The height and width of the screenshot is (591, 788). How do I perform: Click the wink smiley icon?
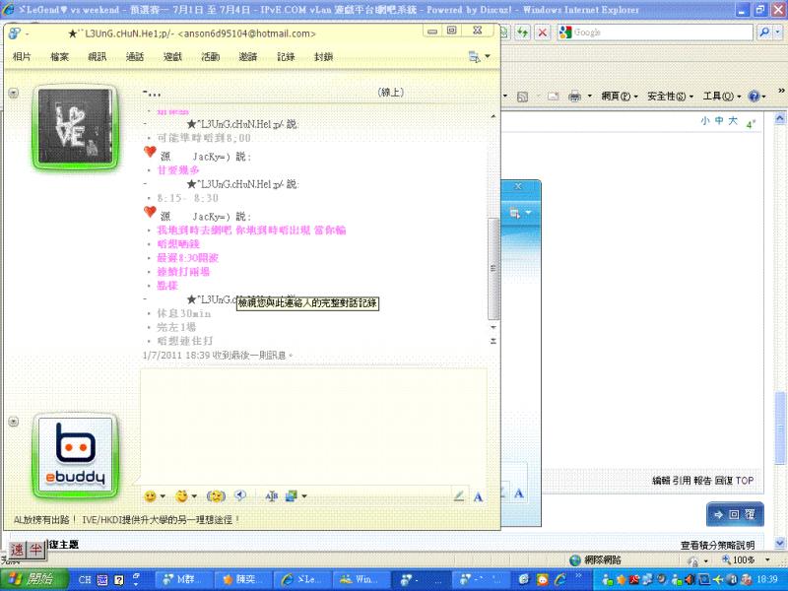(183, 495)
